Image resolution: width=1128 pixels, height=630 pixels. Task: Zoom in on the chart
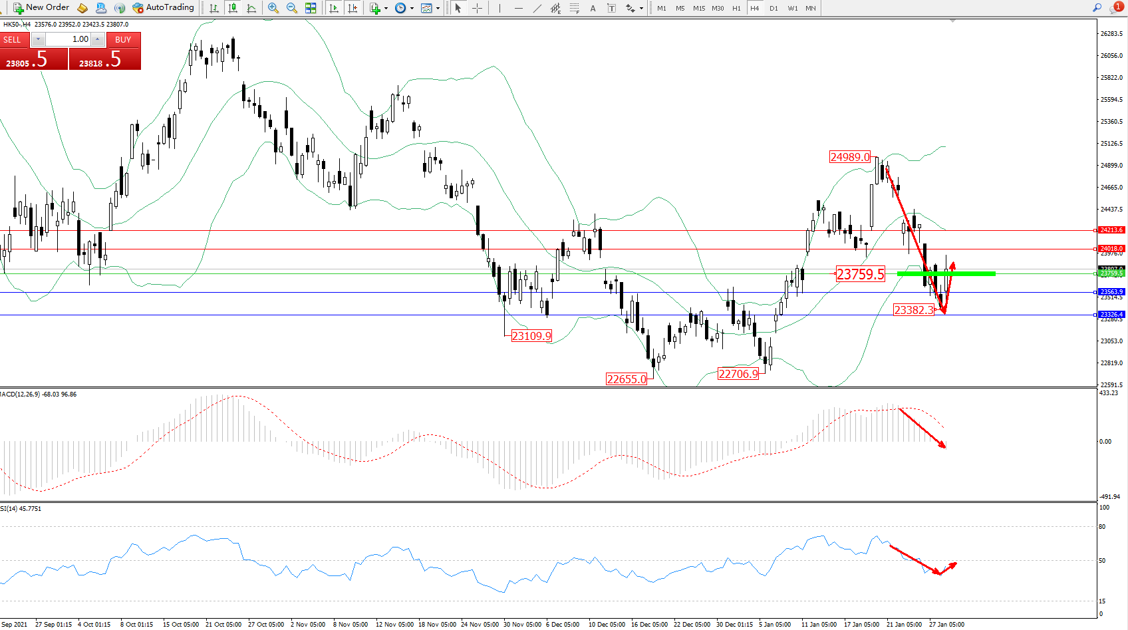273,8
